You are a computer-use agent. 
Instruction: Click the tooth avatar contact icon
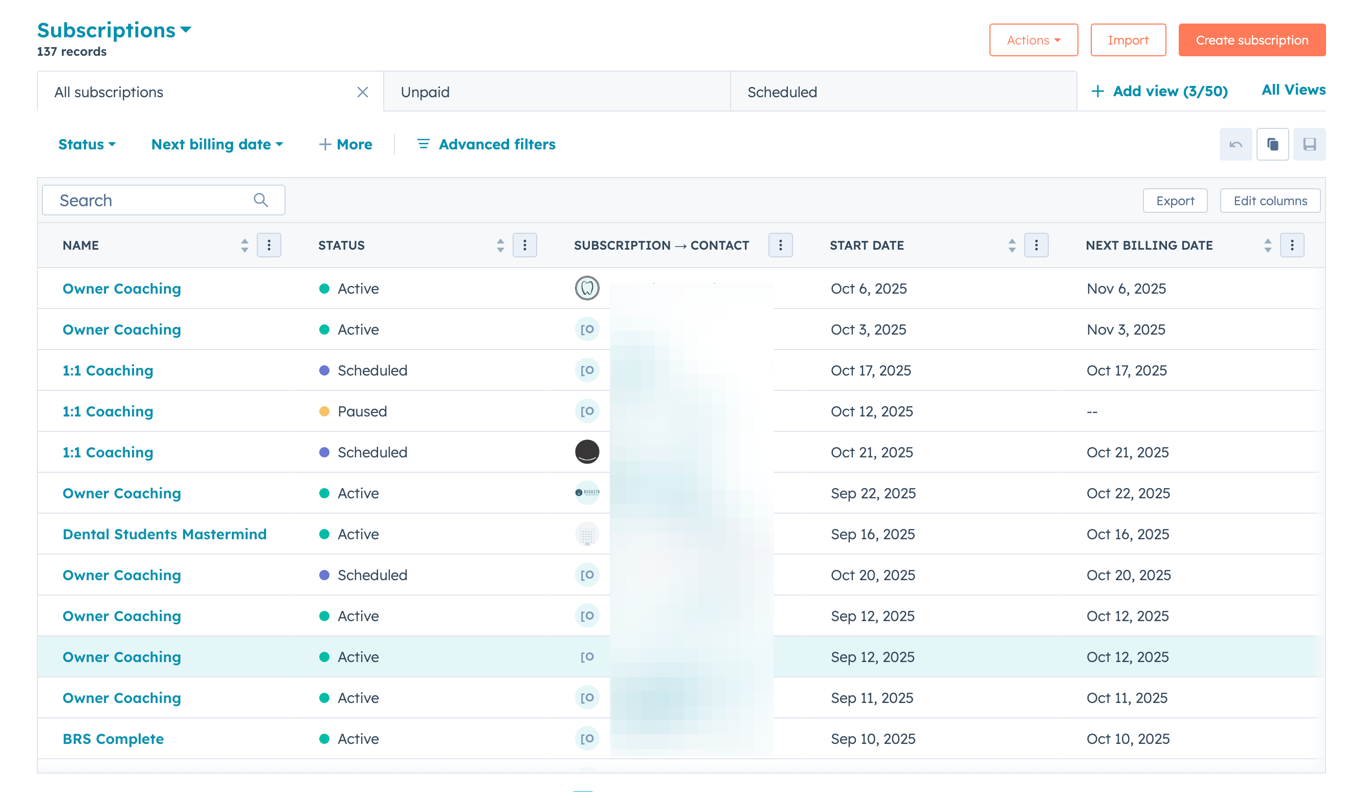pos(587,288)
